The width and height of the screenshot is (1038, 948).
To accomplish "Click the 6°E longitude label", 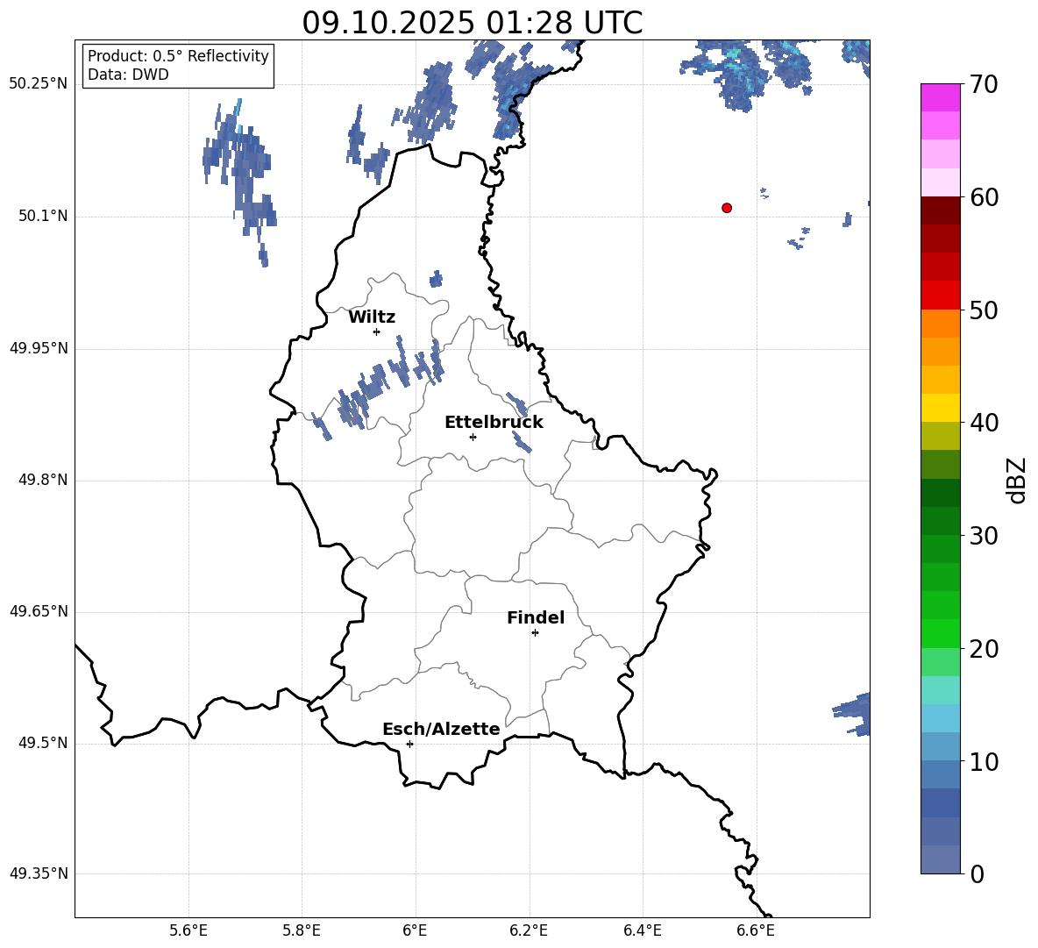I will pyautogui.click(x=415, y=930).
